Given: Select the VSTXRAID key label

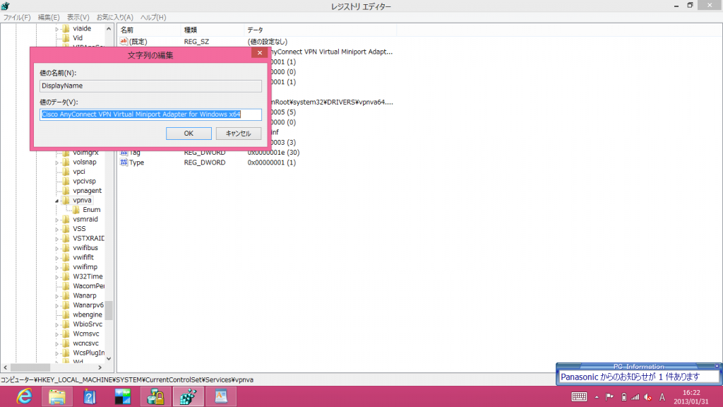Looking at the screenshot, I should tap(88, 239).
